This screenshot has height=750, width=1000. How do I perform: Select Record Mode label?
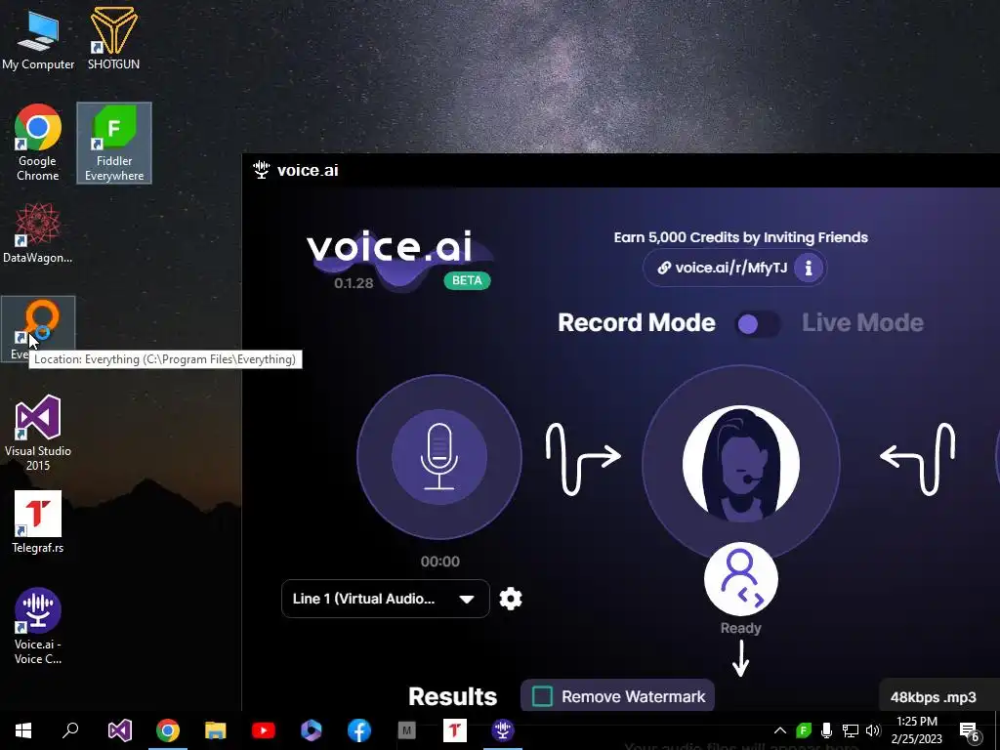tap(637, 322)
